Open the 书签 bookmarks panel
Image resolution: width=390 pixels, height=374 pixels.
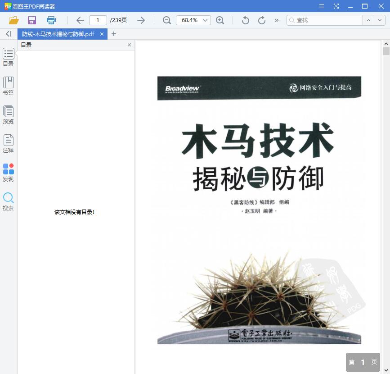pyautogui.click(x=8, y=86)
